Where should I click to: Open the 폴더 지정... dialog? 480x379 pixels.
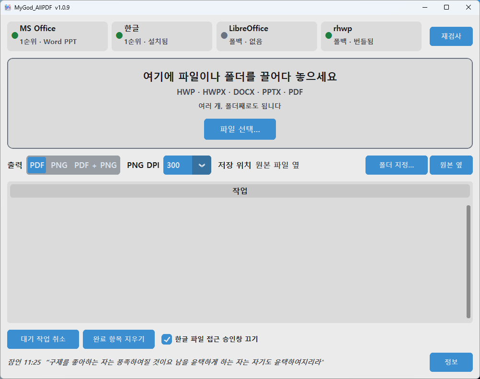397,165
